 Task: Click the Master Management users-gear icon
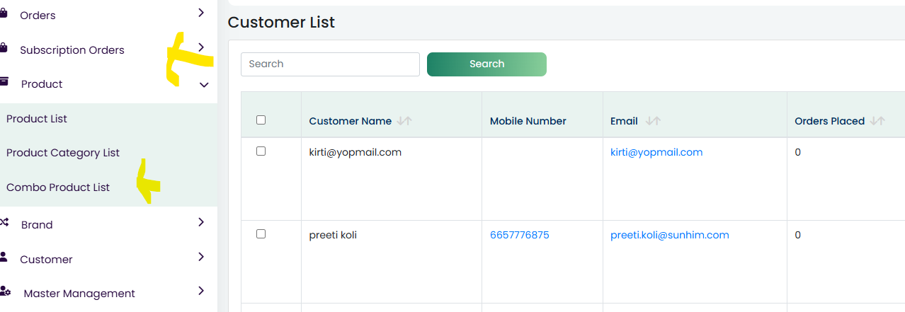[x=5, y=291]
